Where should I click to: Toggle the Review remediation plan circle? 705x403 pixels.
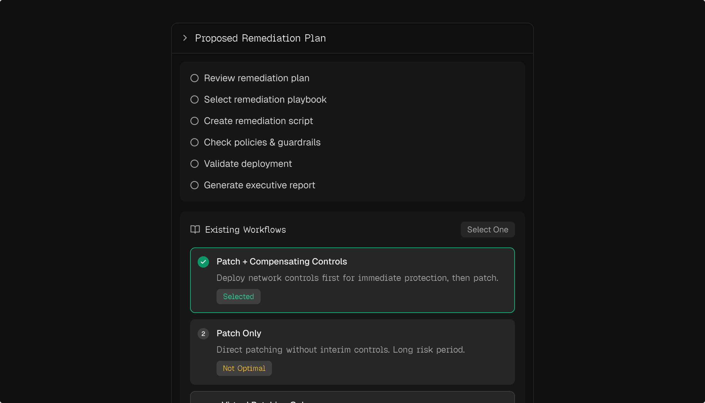tap(195, 78)
